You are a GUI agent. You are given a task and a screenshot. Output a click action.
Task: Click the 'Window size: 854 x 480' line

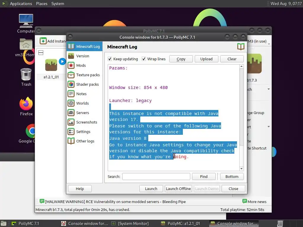point(138,87)
